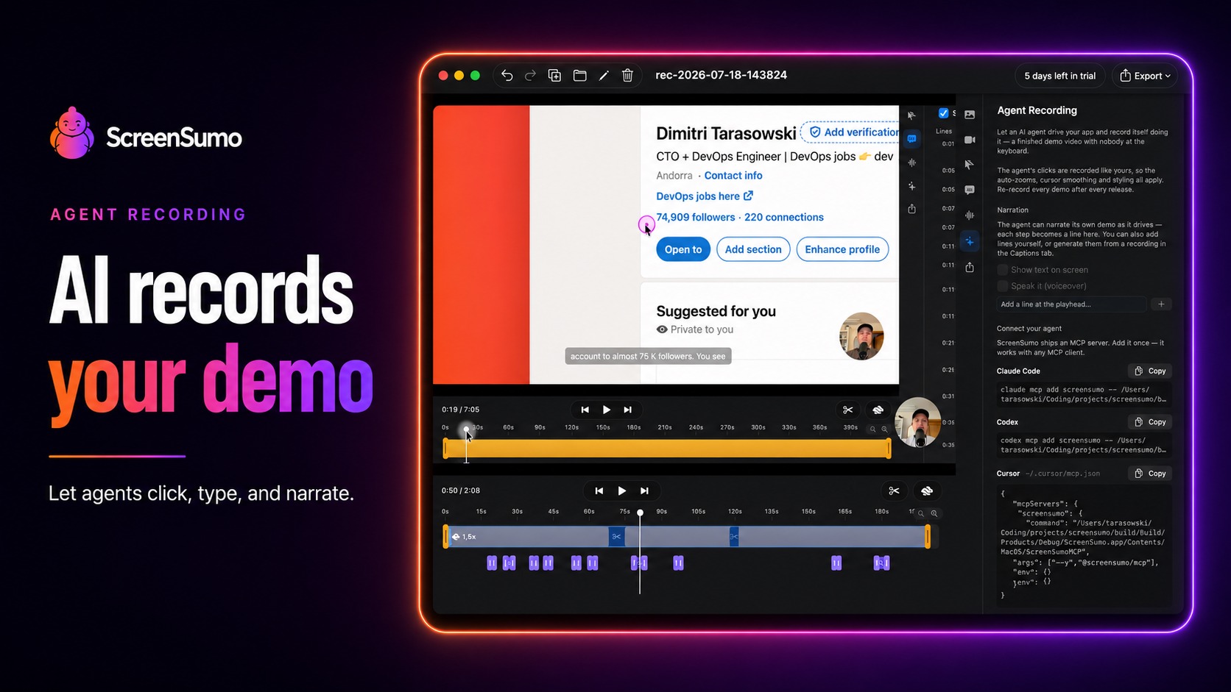Select the first scissors cut marker near 75s
The width and height of the screenshot is (1231, 692).
[x=617, y=537]
